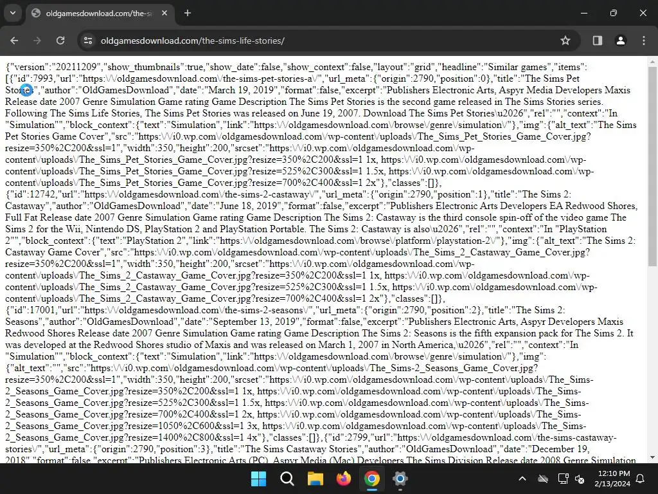Minimize the Chrome window

583,13
